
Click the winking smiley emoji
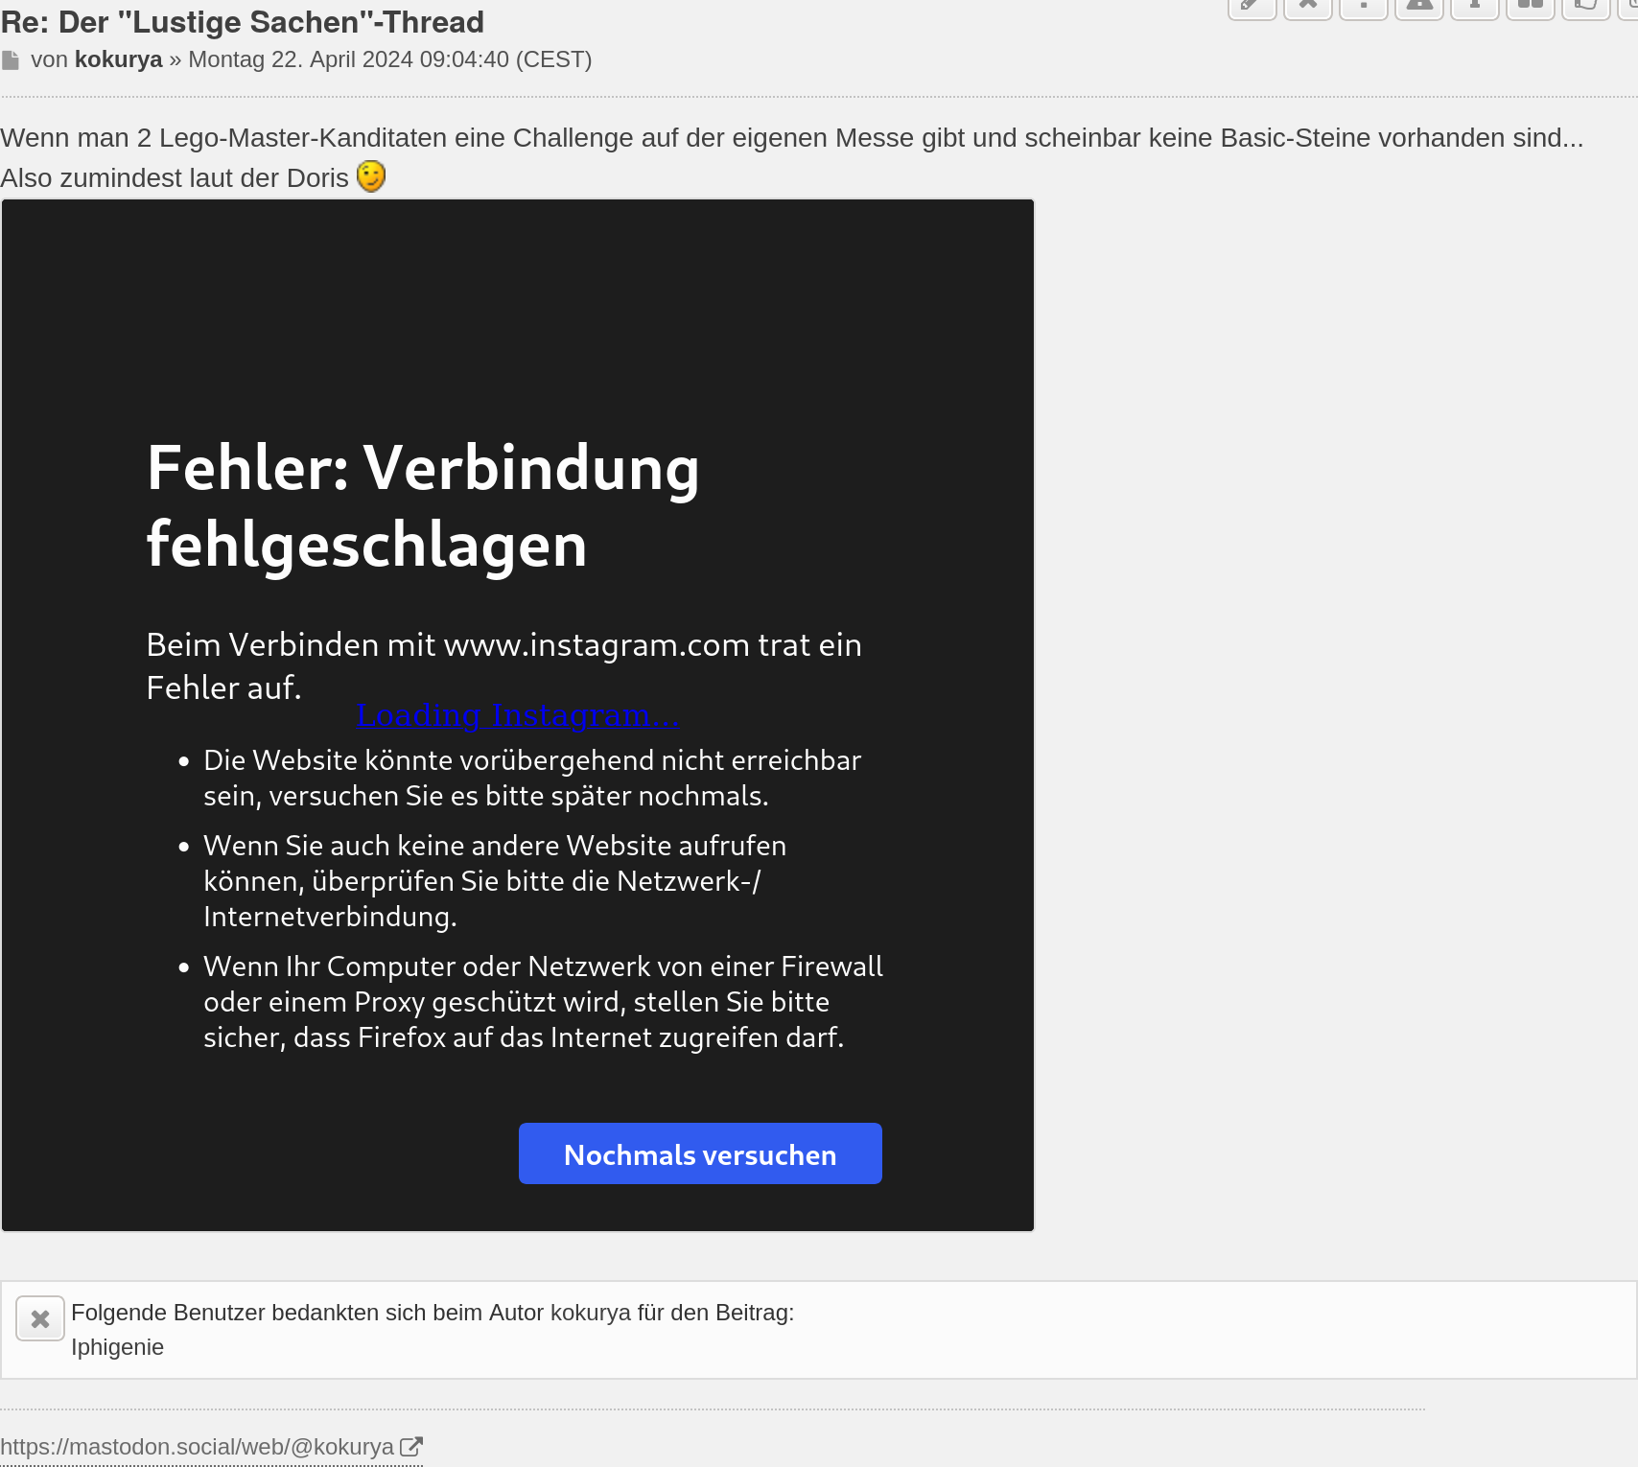point(371,176)
